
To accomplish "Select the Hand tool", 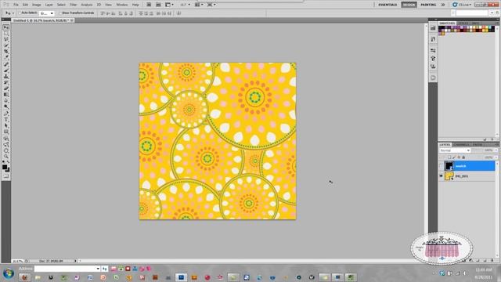I will point(6,151).
